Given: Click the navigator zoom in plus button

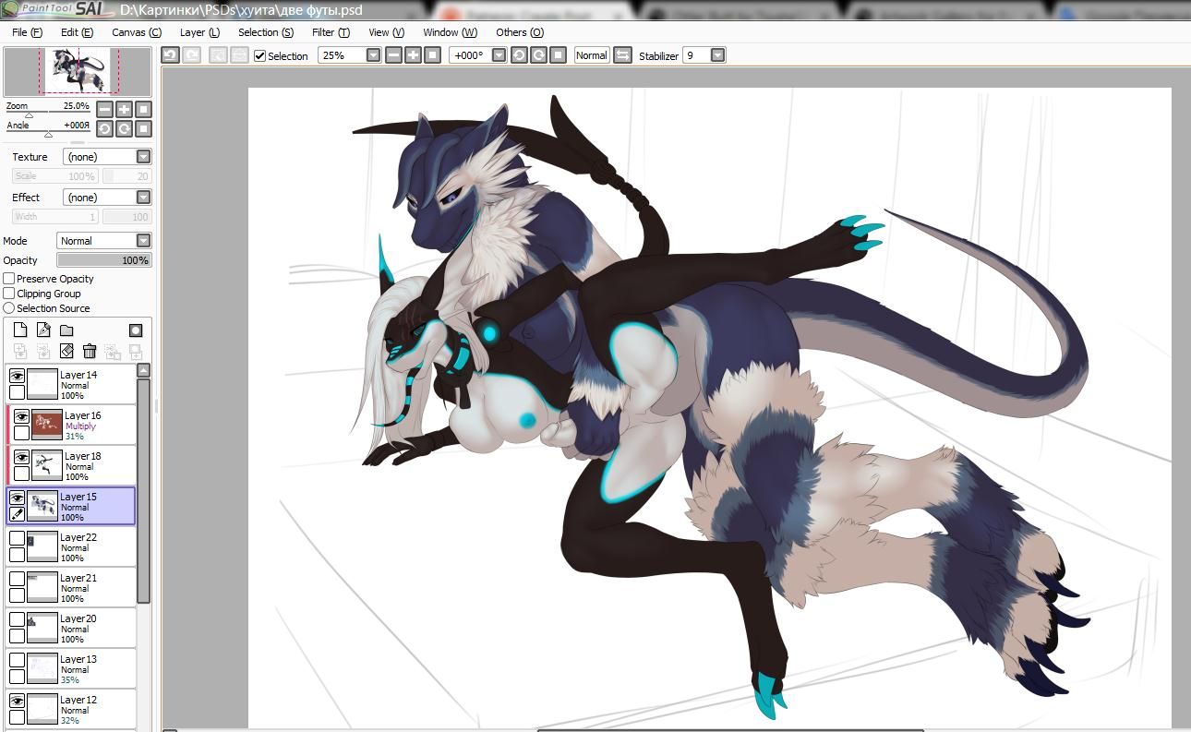Looking at the screenshot, I should pos(124,109).
